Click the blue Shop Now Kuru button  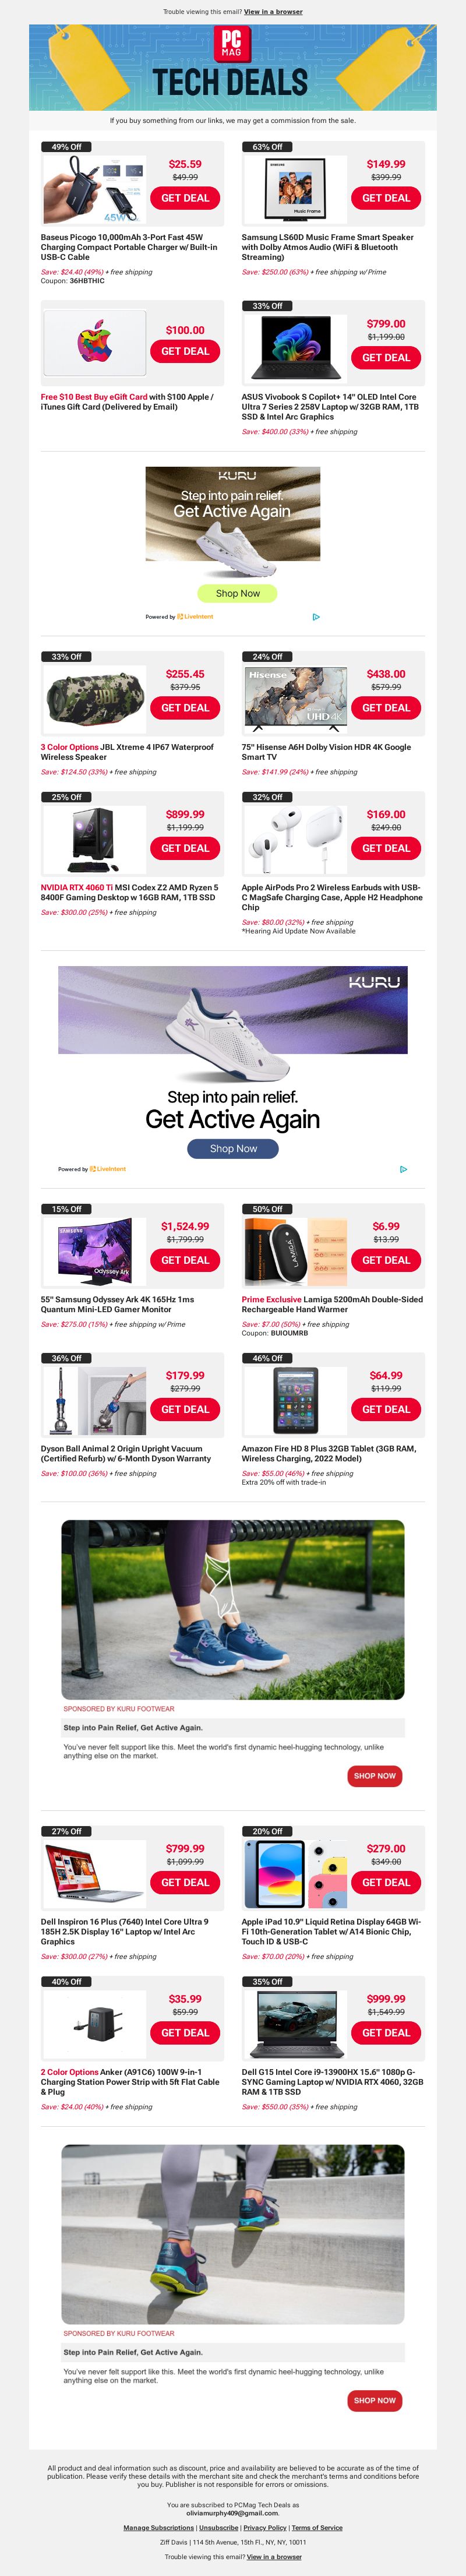(x=233, y=1149)
